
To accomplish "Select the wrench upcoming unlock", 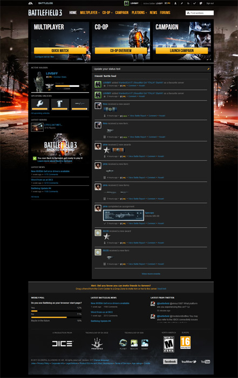I will (40, 104).
